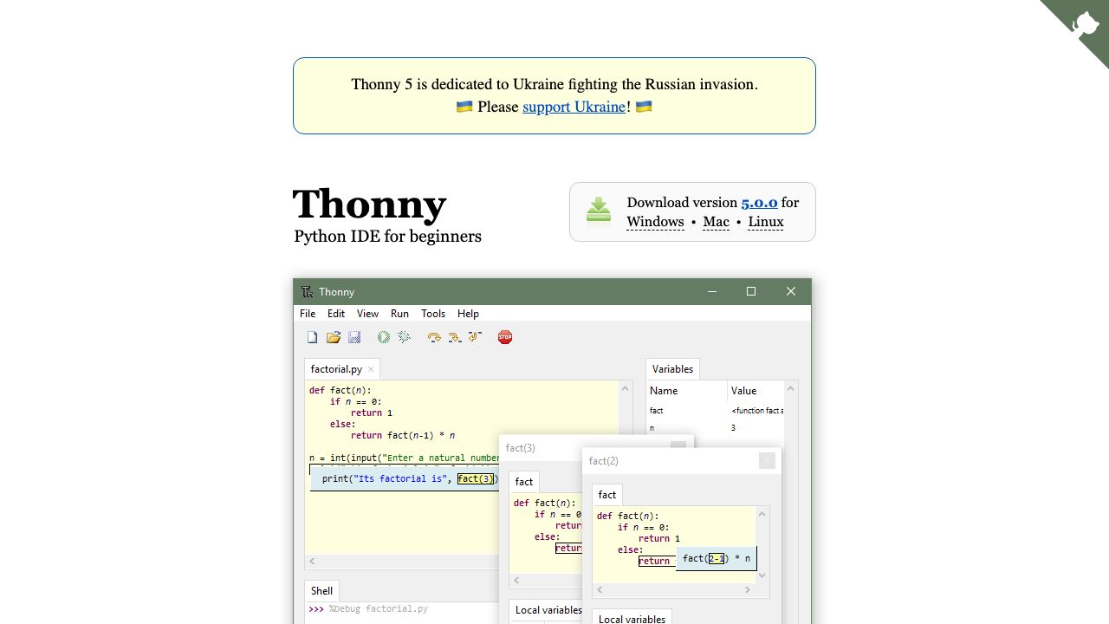The width and height of the screenshot is (1109, 624).
Task: Open the View menu
Action: tap(367, 314)
